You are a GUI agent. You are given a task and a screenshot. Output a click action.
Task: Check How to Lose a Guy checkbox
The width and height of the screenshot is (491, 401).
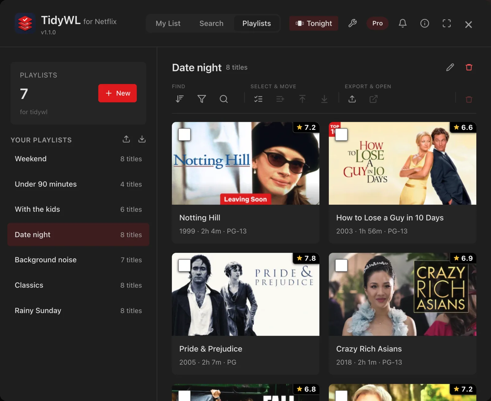point(341,135)
